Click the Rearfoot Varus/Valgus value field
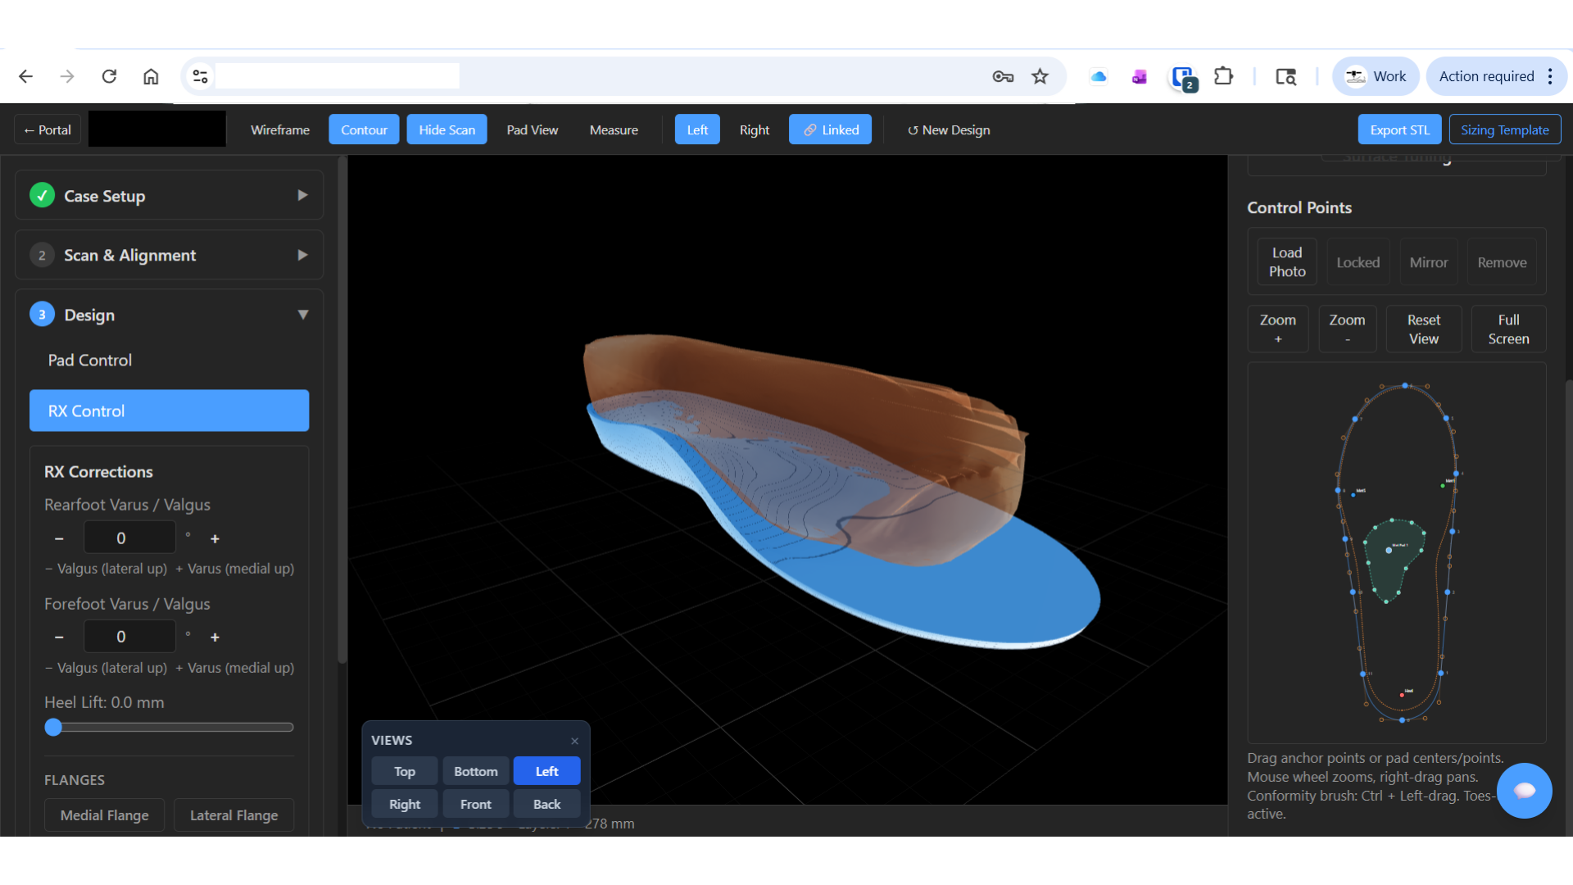 pos(129,538)
